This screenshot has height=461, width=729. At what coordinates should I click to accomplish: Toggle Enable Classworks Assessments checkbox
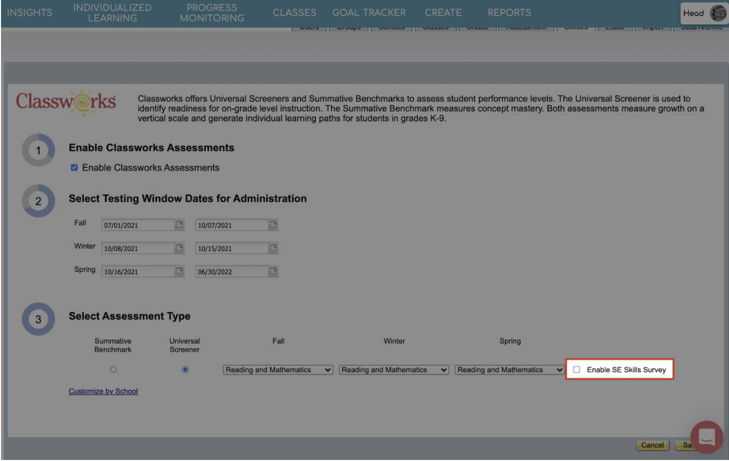point(74,167)
